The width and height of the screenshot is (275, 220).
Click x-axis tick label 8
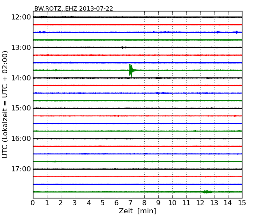coord(145,203)
